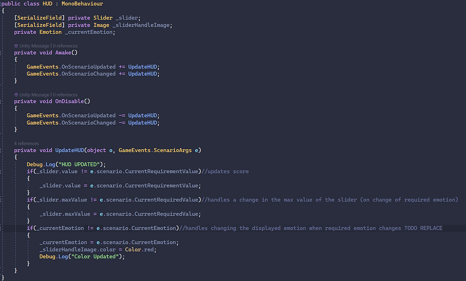Click the Unity icon above the OnDisable method

pyautogui.click(x=16, y=95)
